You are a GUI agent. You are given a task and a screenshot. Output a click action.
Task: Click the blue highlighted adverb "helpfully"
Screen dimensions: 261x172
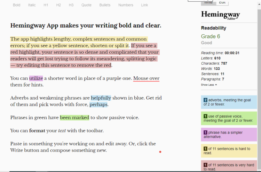(101, 98)
